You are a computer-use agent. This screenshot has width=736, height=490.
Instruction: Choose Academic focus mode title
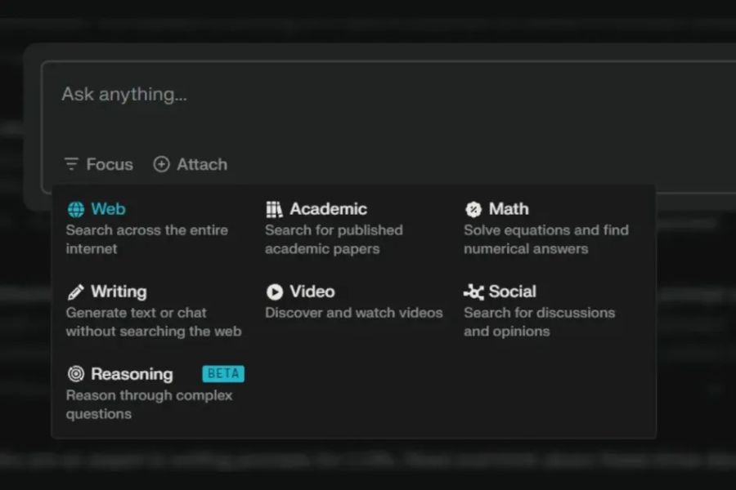[328, 209]
